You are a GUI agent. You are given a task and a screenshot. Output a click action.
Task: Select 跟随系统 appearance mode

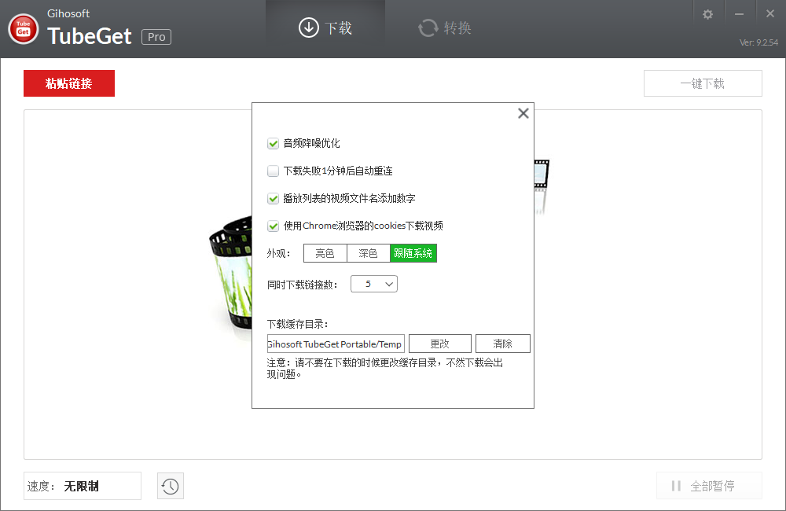pos(413,253)
